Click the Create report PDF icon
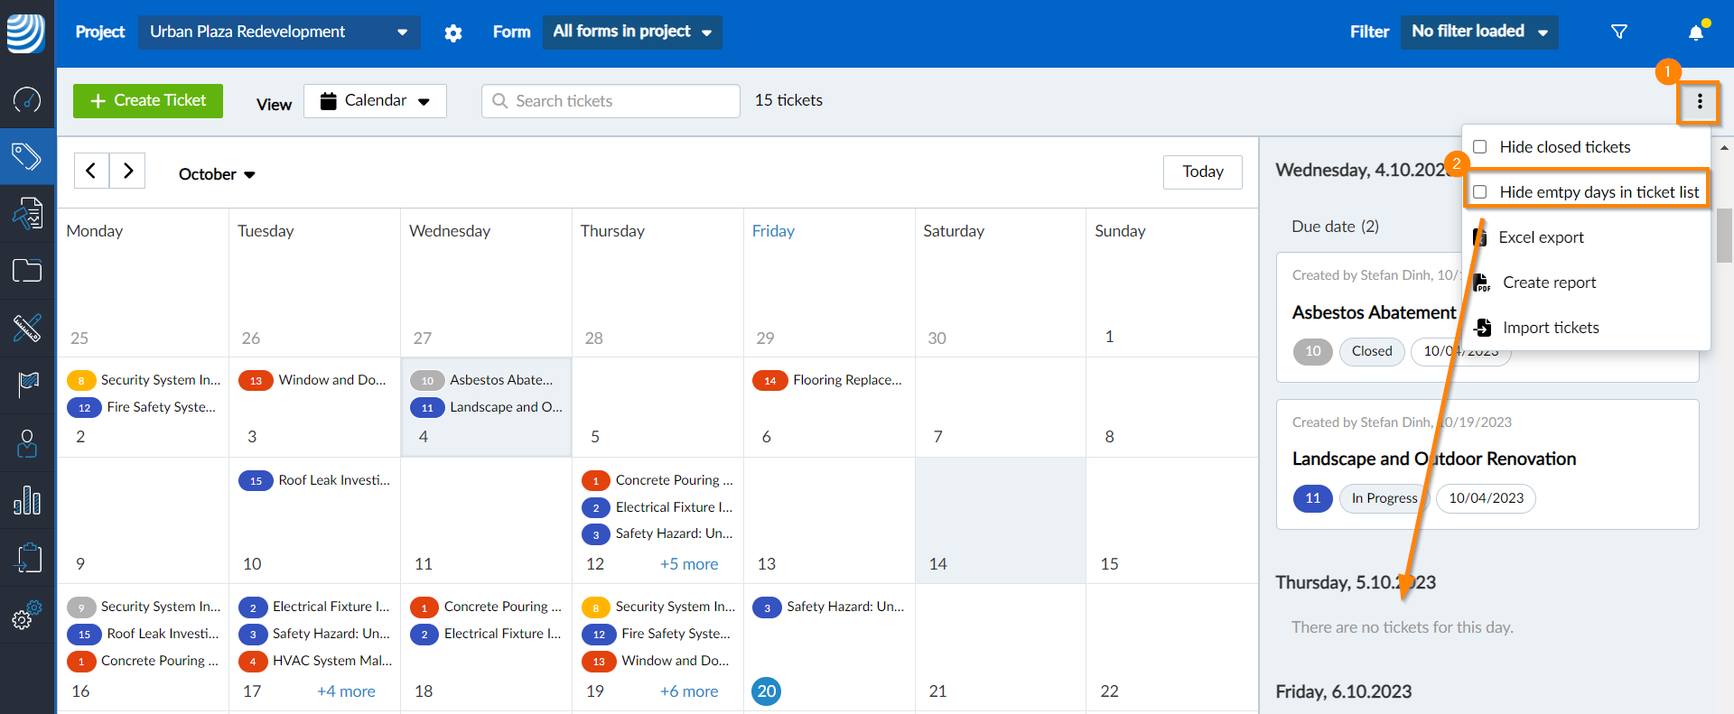The width and height of the screenshot is (1734, 714). (1482, 283)
